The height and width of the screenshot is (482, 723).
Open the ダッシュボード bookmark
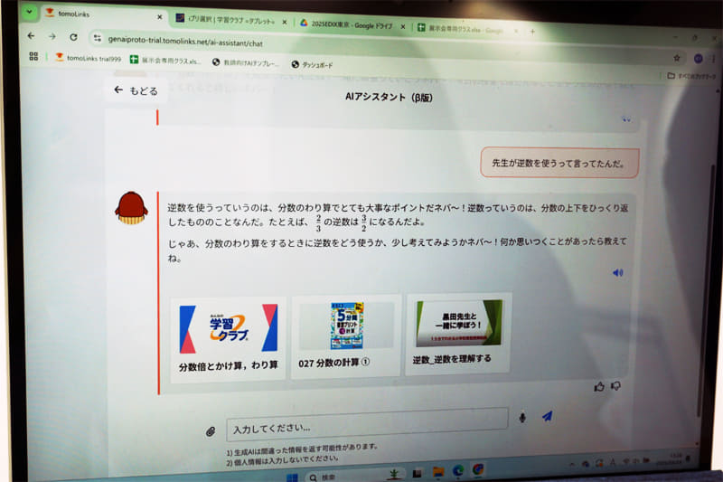tap(312, 64)
